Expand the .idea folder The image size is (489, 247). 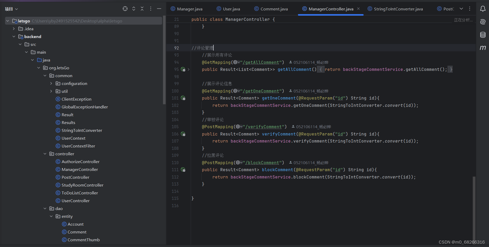pyautogui.click(x=14, y=29)
